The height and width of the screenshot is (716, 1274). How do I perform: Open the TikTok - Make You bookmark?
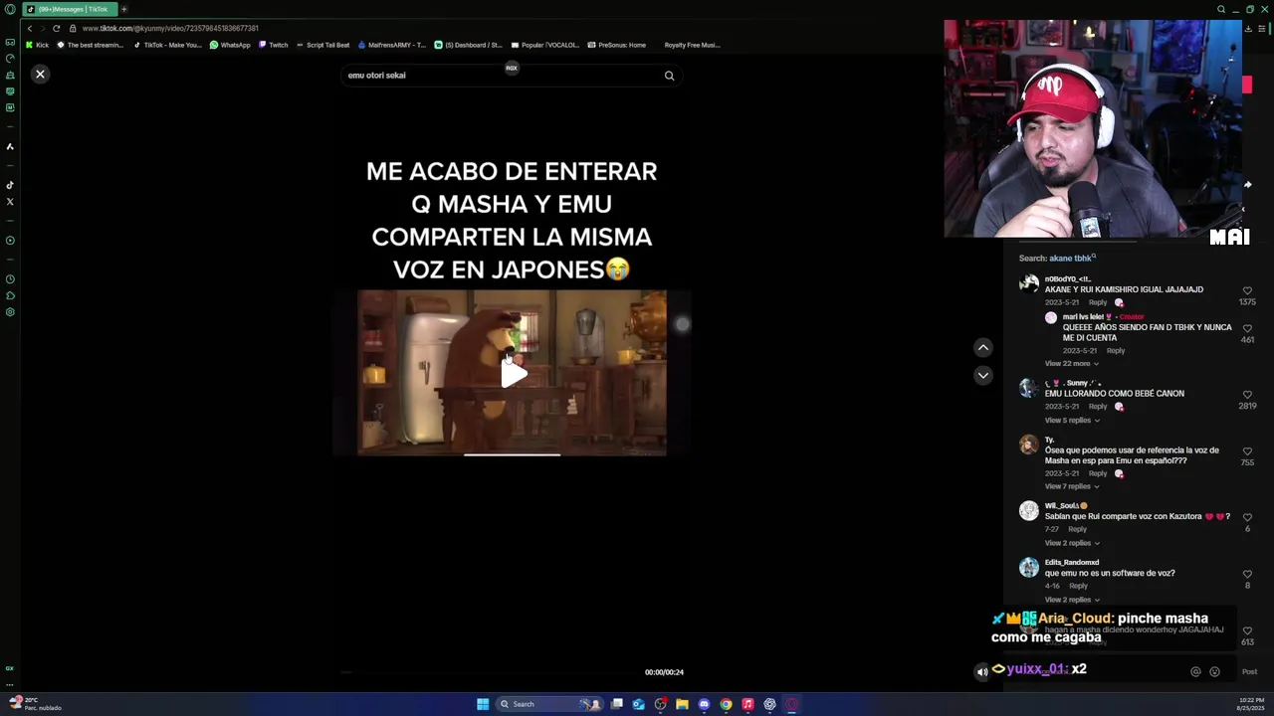click(167, 45)
